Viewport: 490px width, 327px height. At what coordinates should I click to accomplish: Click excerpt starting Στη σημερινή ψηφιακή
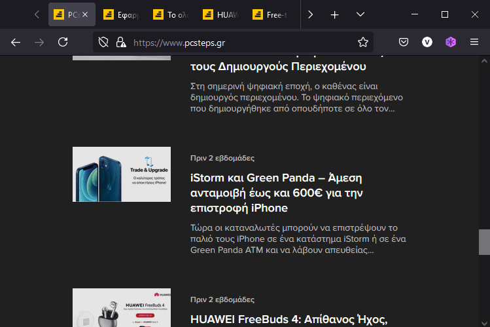coord(296,98)
